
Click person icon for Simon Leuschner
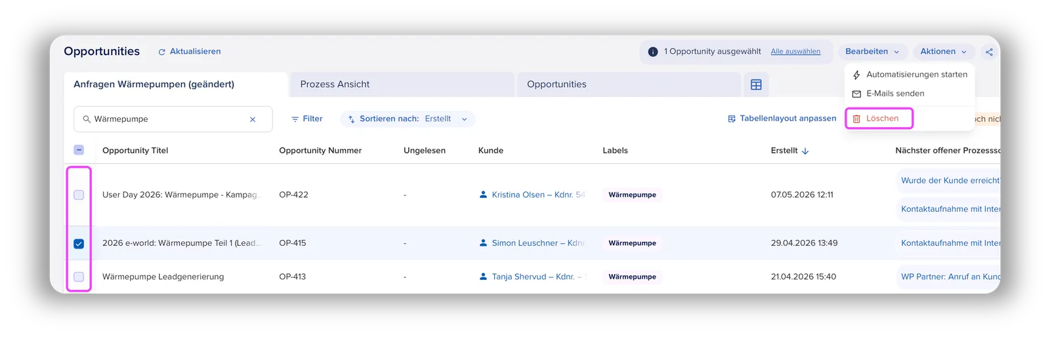tap(483, 243)
